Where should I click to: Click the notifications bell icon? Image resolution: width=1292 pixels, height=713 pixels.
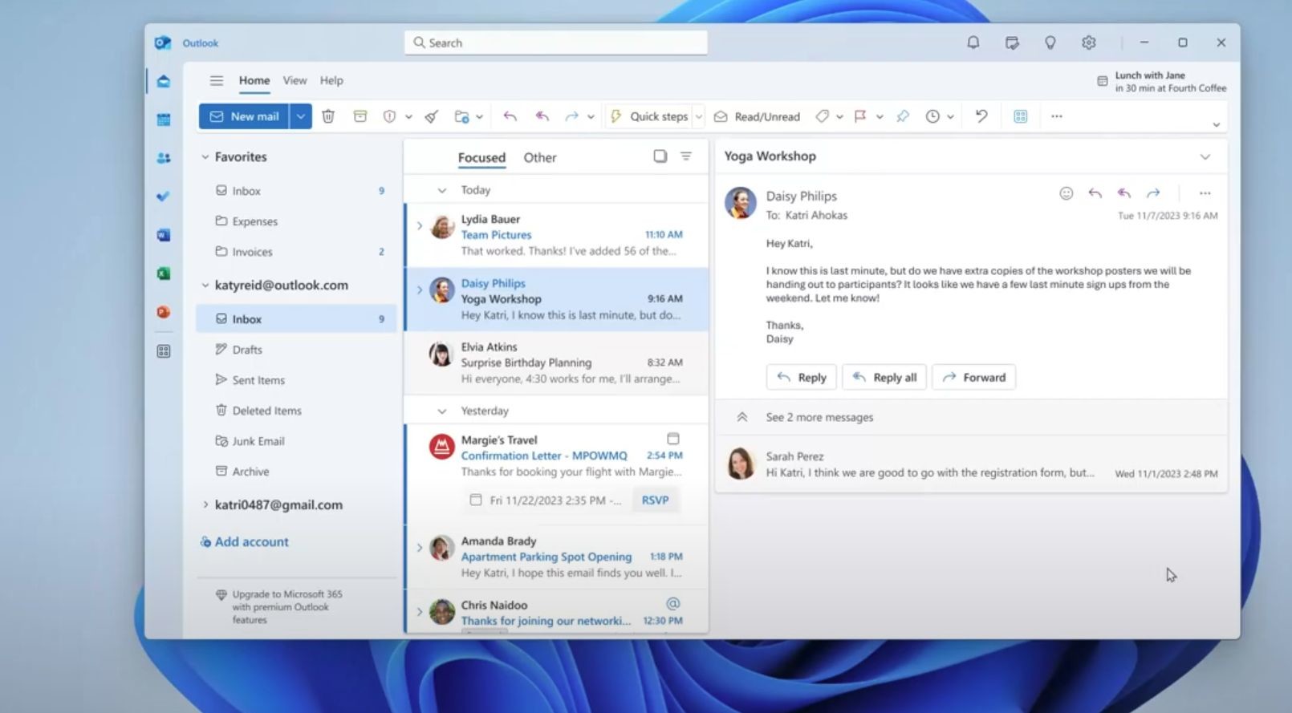click(x=973, y=43)
